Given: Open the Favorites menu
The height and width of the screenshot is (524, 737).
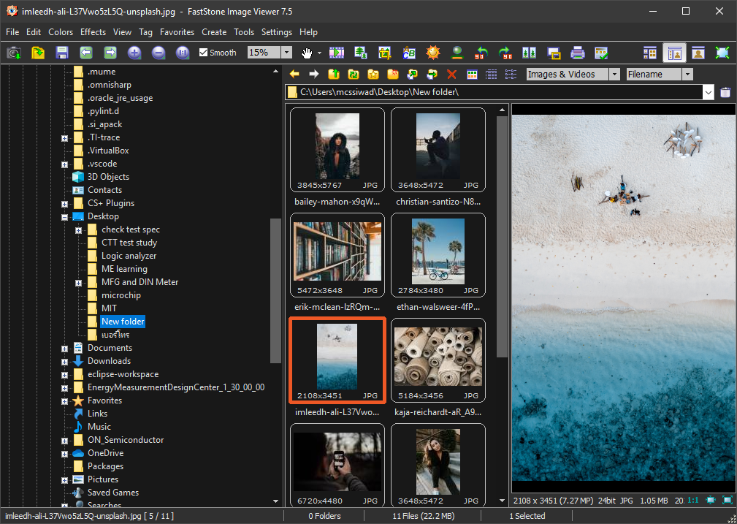Looking at the screenshot, I should pyautogui.click(x=177, y=32).
